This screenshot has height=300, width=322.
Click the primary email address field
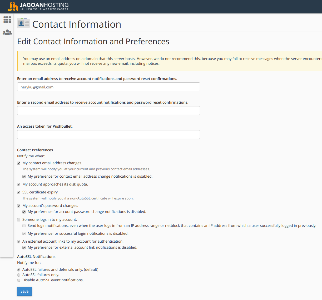108,87
